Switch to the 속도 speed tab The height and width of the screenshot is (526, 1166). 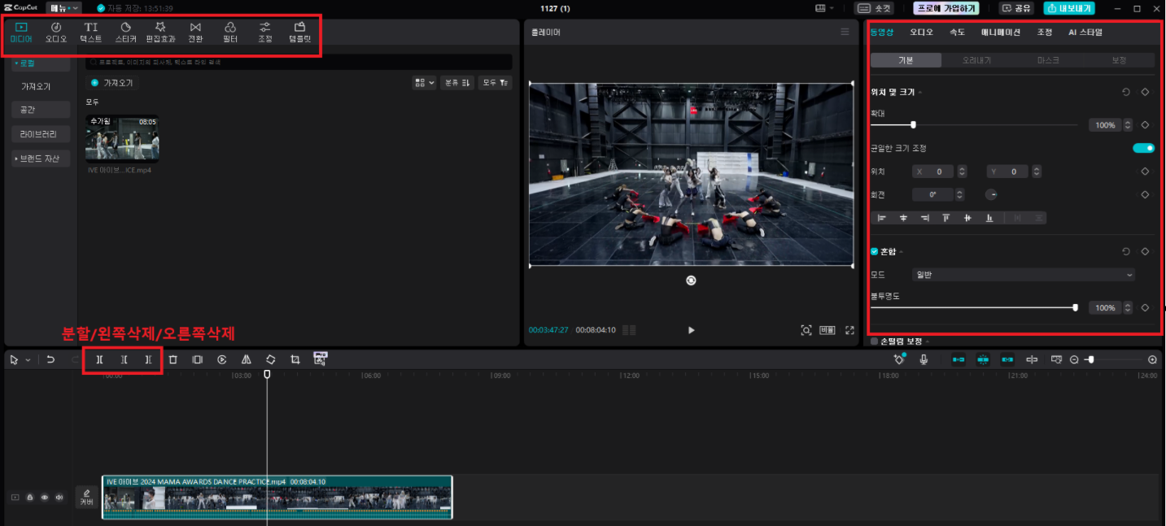(956, 33)
